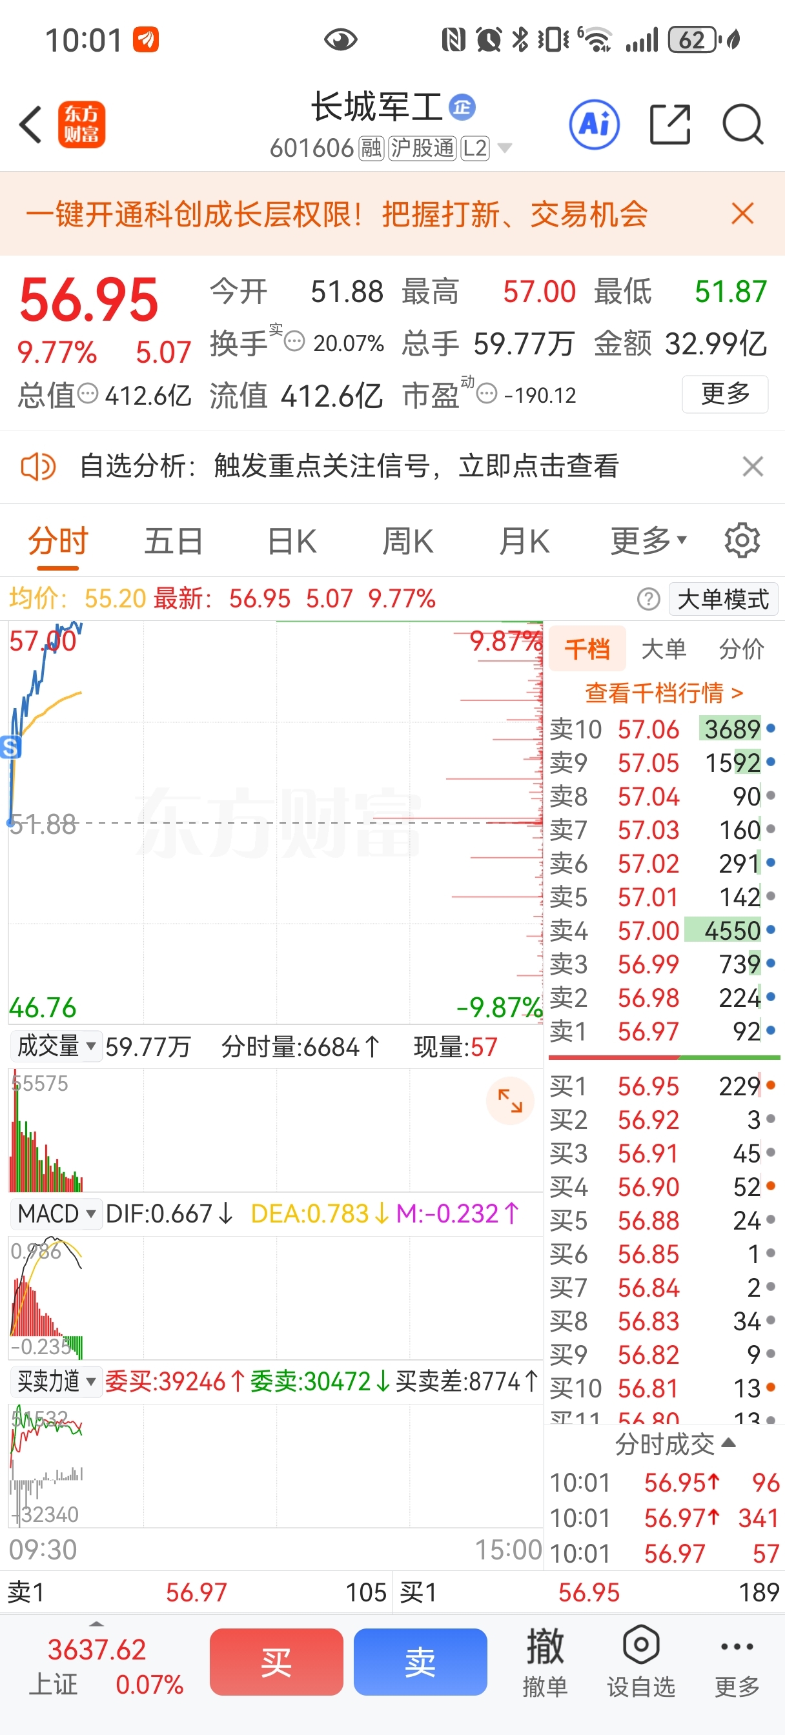Tap the 10:01 56.95 trade record
The height and width of the screenshot is (1735, 785).
tap(664, 1483)
